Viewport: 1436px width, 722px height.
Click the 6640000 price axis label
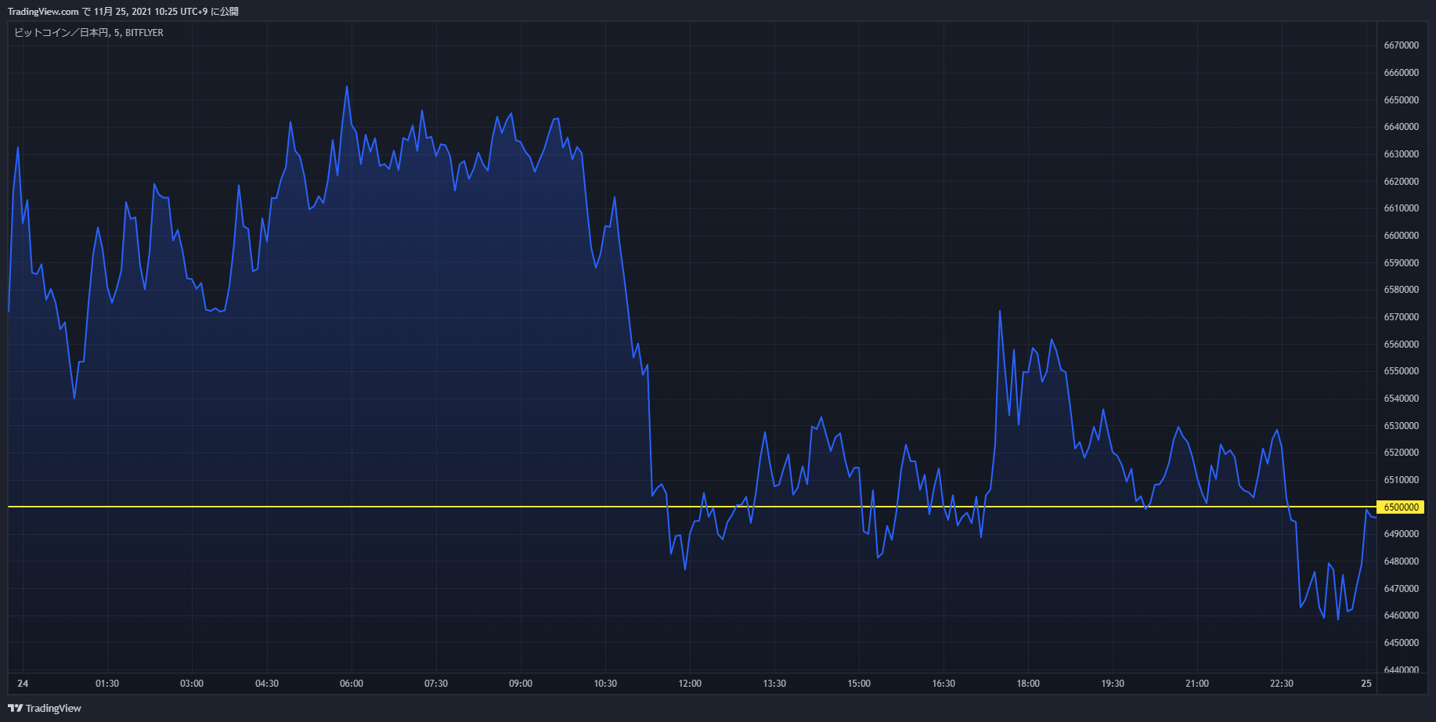(1402, 127)
